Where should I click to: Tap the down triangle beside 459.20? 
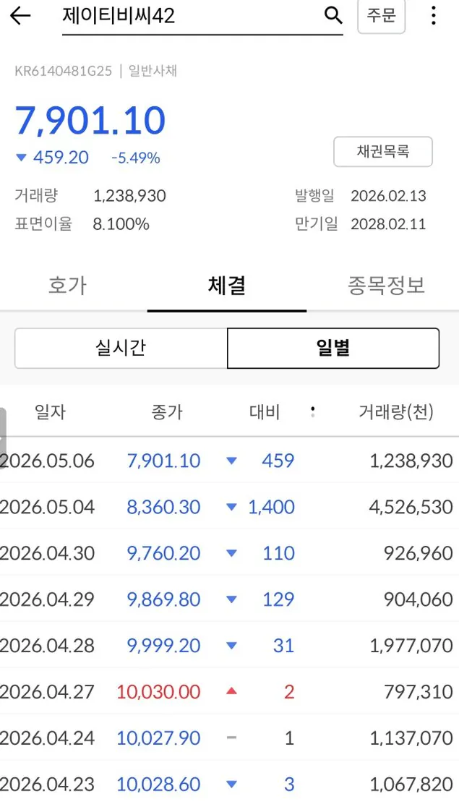pos(21,158)
